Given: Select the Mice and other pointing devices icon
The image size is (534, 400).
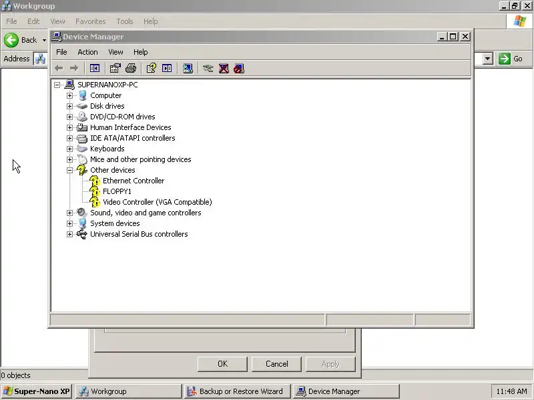Looking at the screenshot, I should tap(82, 159).
